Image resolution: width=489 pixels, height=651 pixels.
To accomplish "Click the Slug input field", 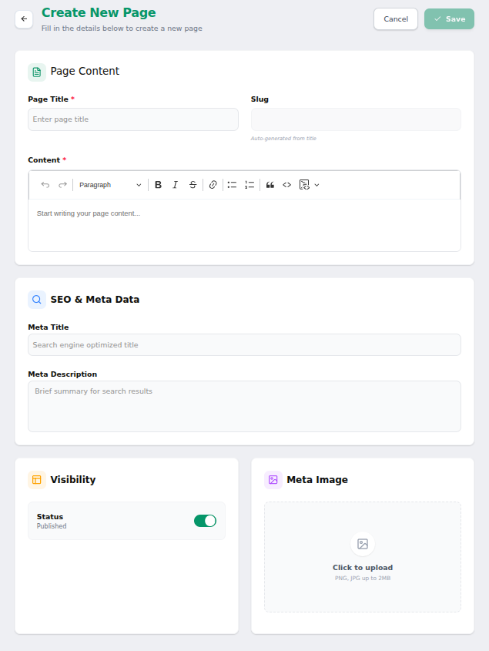I will [357, 119].
